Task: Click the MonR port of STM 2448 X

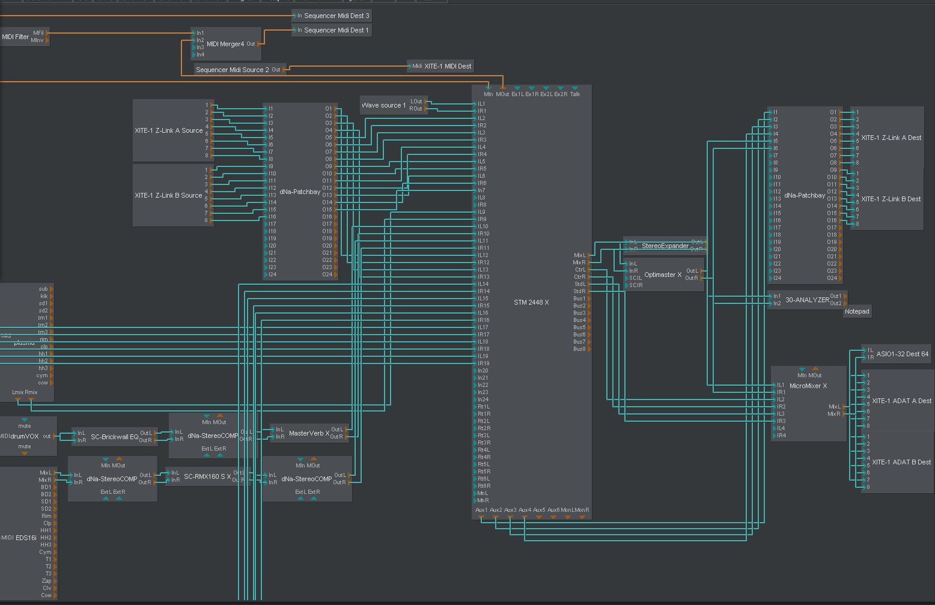Action: (582, 517)
